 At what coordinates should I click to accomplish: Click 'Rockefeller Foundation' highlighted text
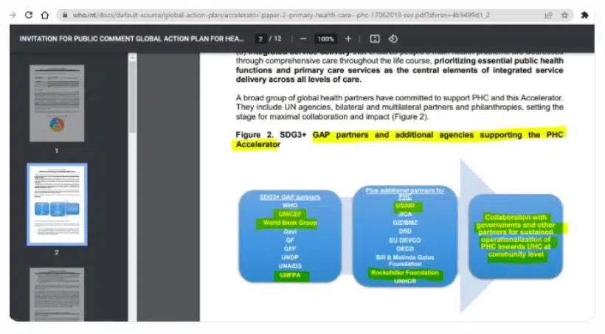405,273
